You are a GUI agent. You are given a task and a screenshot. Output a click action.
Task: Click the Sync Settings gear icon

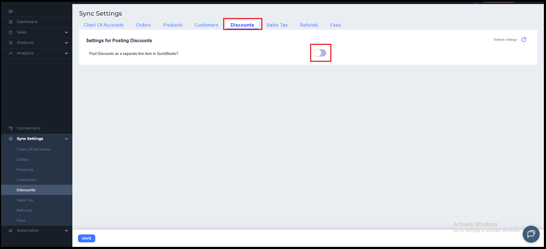tap(11, 139)
